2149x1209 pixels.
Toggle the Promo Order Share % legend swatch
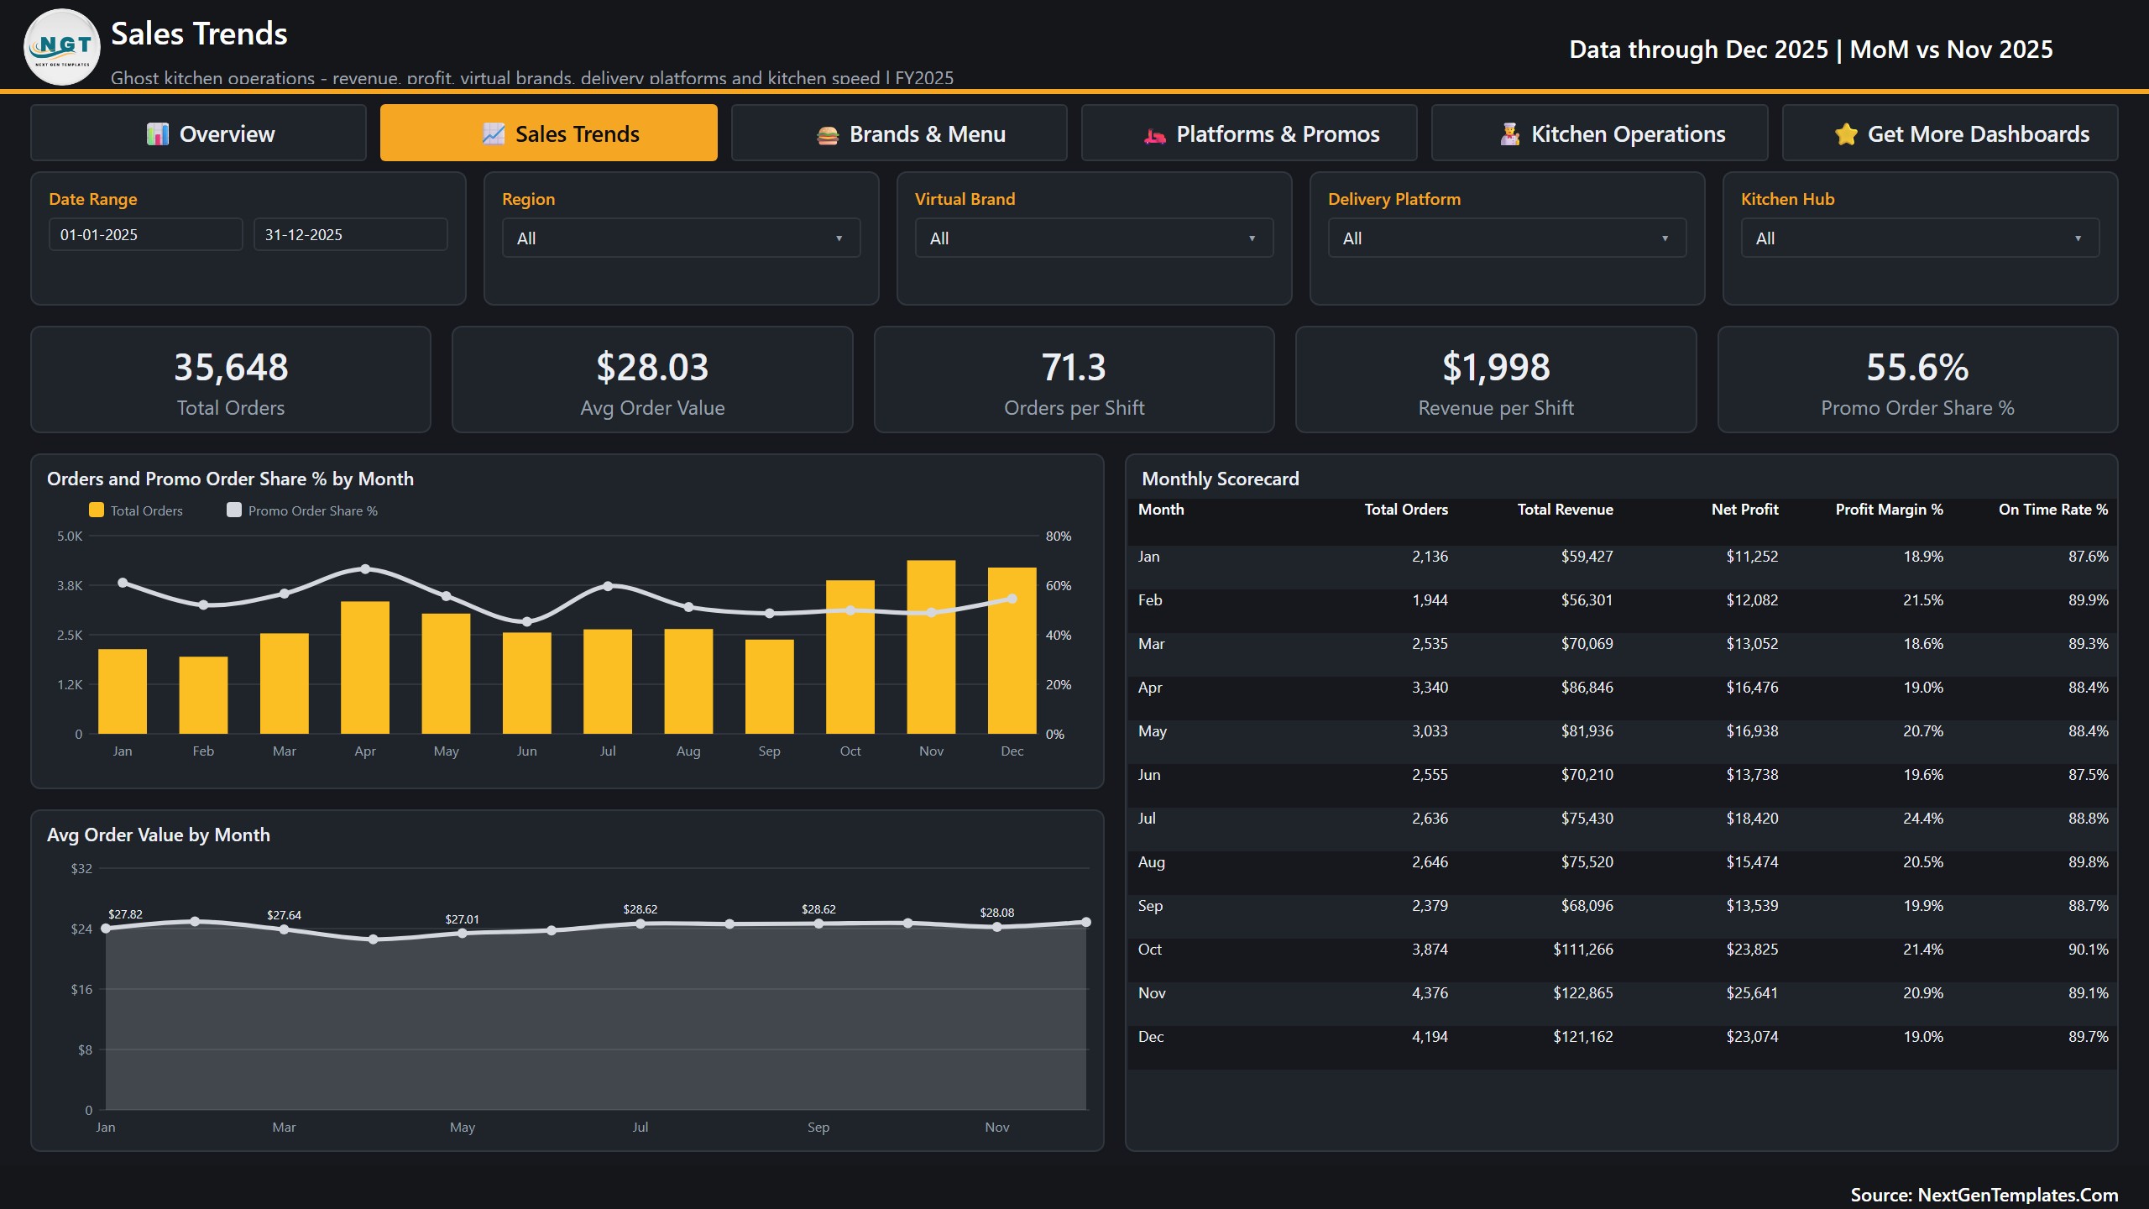pos(234,510)
